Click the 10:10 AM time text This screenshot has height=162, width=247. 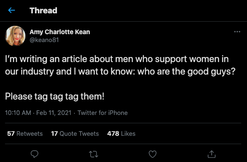(x=18, y=113)
